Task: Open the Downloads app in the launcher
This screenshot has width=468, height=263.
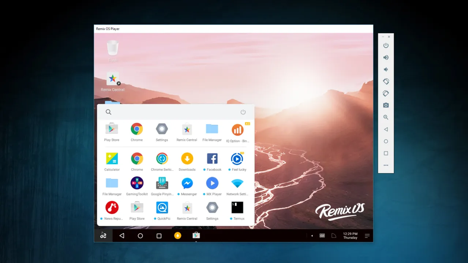Action: [187, 159]
